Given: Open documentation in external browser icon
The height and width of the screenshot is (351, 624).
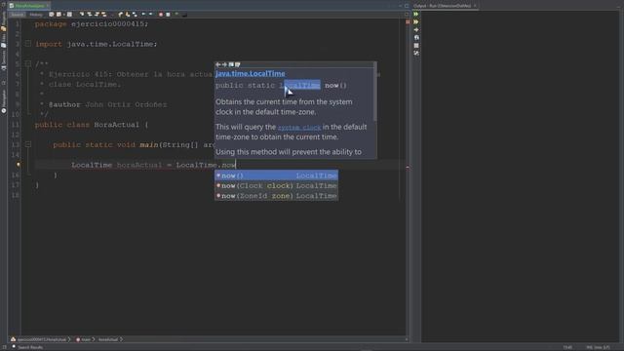Looking at the screenshot, I should coord(231,64).
